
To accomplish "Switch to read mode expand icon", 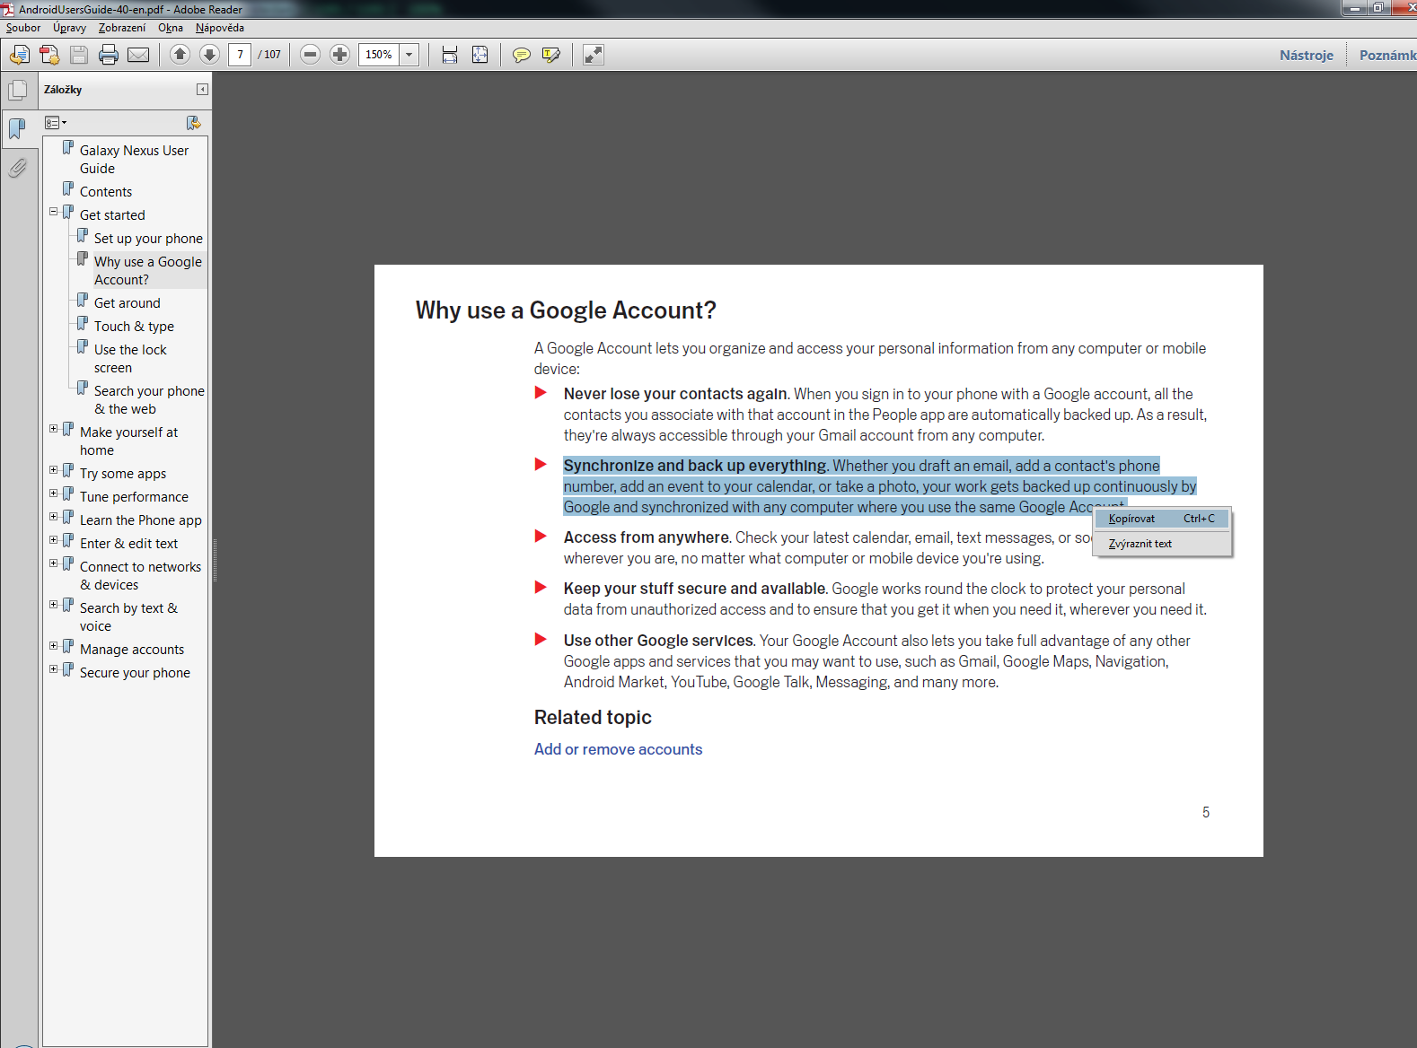I will point(594,55).
